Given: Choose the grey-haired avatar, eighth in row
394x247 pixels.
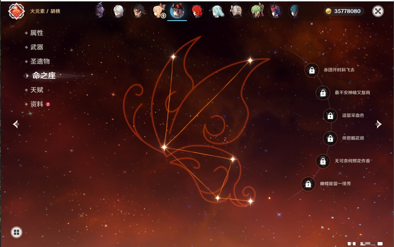Looking at the screenshot, I should click(236, 11).
